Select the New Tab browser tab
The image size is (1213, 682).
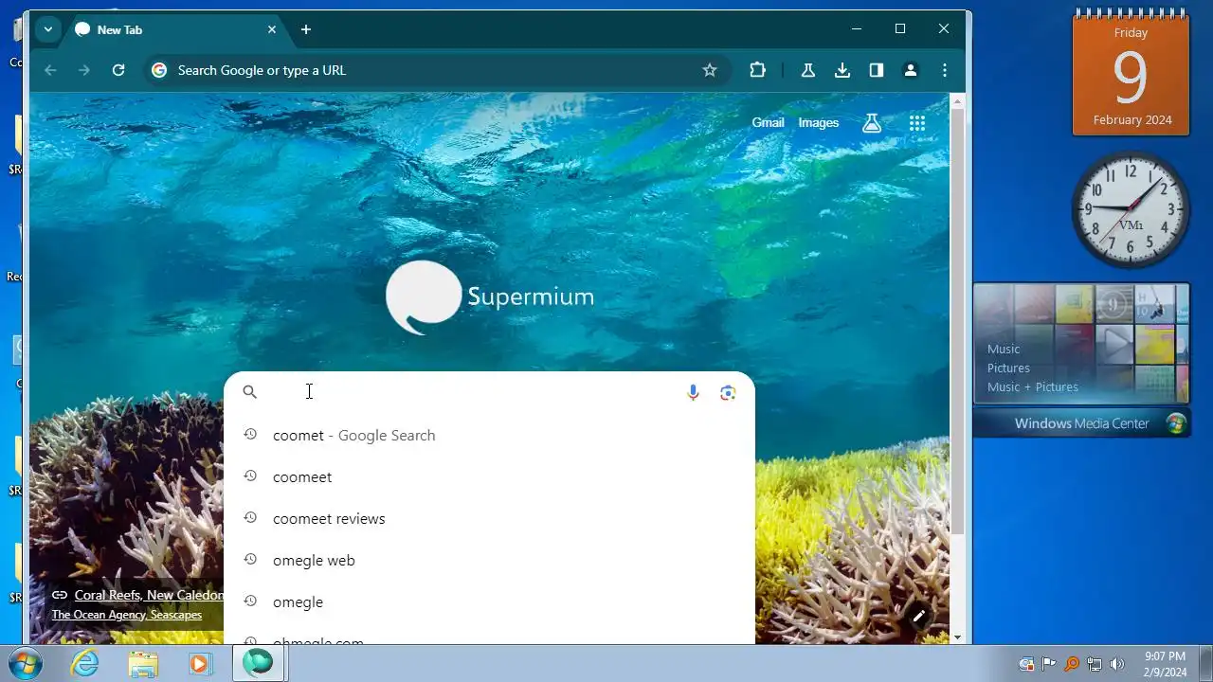[175, 29]
